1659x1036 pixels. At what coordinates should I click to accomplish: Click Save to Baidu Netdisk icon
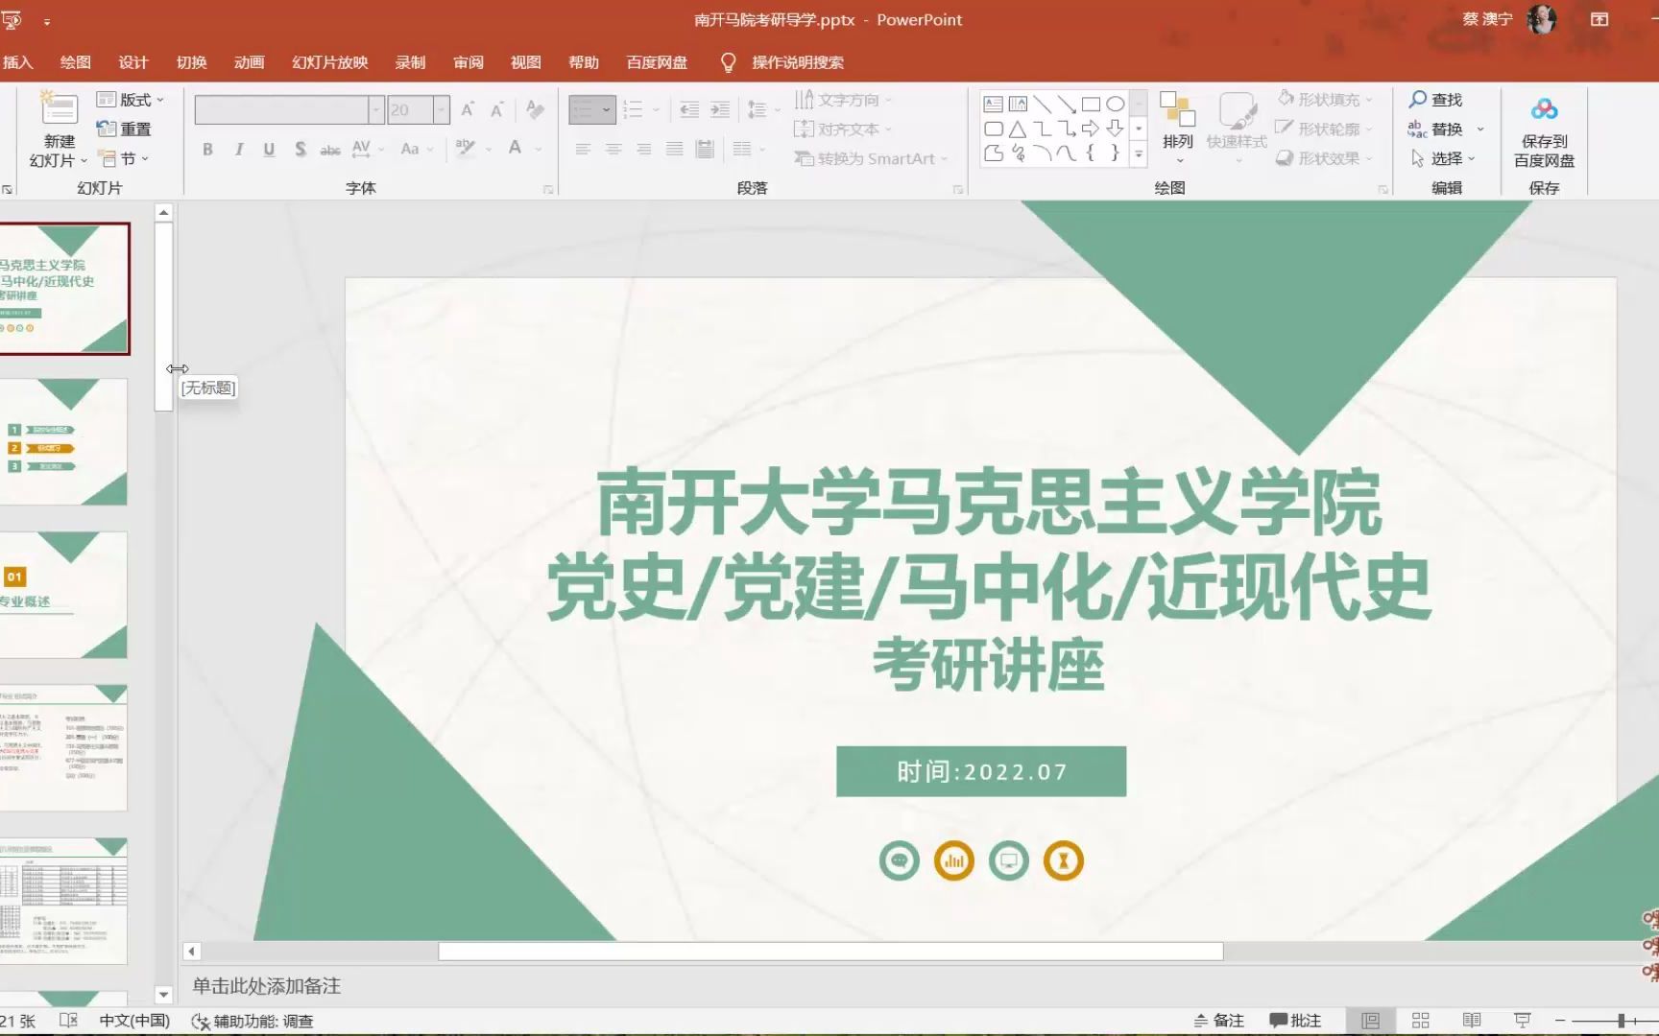click(1544, 109)
